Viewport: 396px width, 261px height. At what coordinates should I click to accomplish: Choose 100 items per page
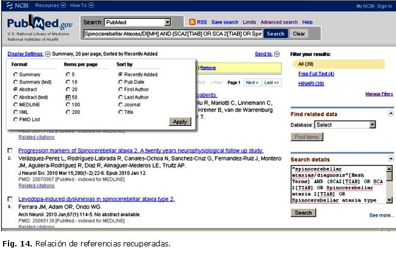[x=68, y=105]
